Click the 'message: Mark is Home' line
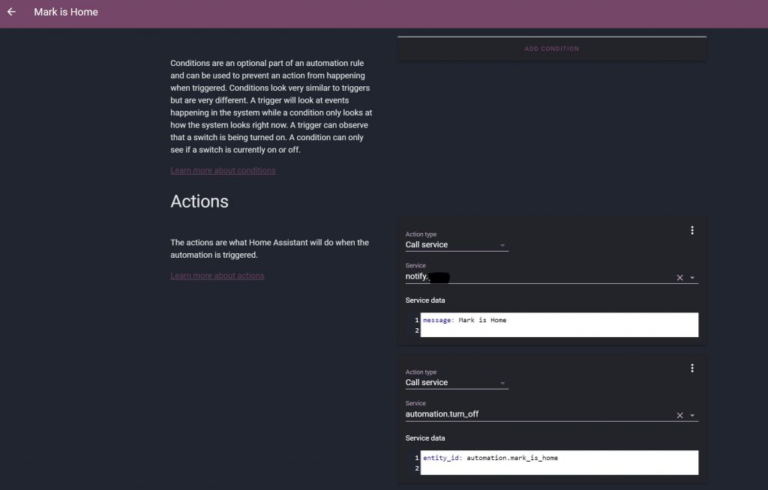This screenshot has width=768, height=490. tap(465, 321)
